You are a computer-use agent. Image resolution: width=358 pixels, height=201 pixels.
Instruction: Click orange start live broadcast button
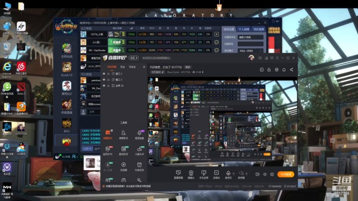(285, 174)
